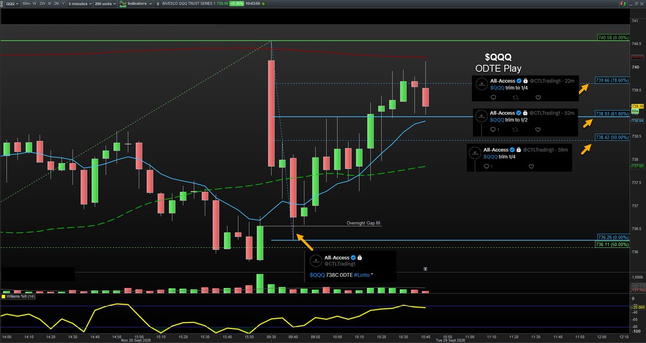The height and width of the screenshot is (343, 646).
Task: Select the 2W timeframe button
Action: (x=43, y=3)
